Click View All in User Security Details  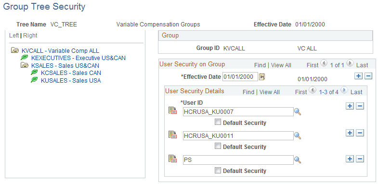point(270,92)
